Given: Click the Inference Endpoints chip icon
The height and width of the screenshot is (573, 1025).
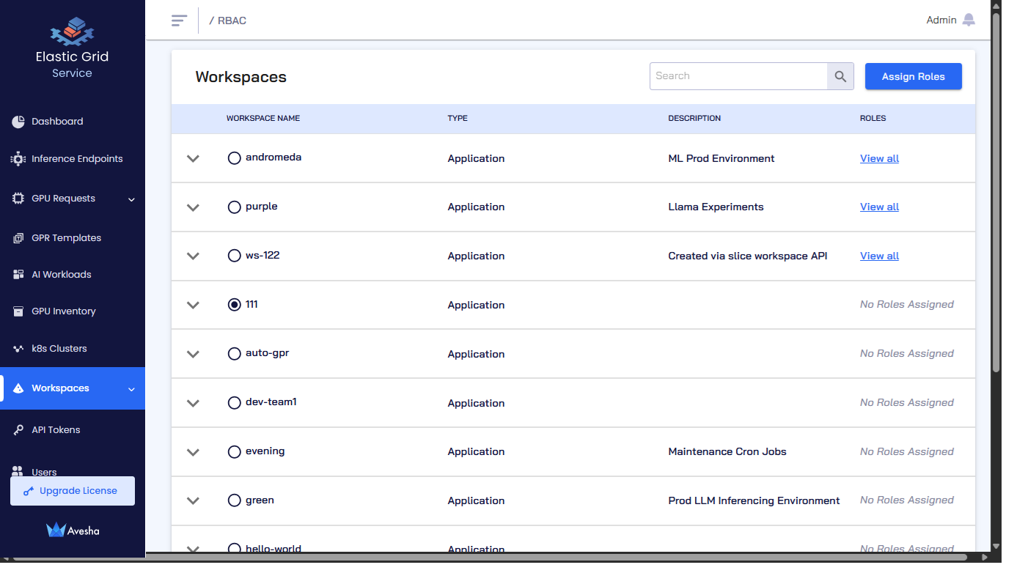Looking at the screenshot, I should pyautogui.click(x=18, y=159).
